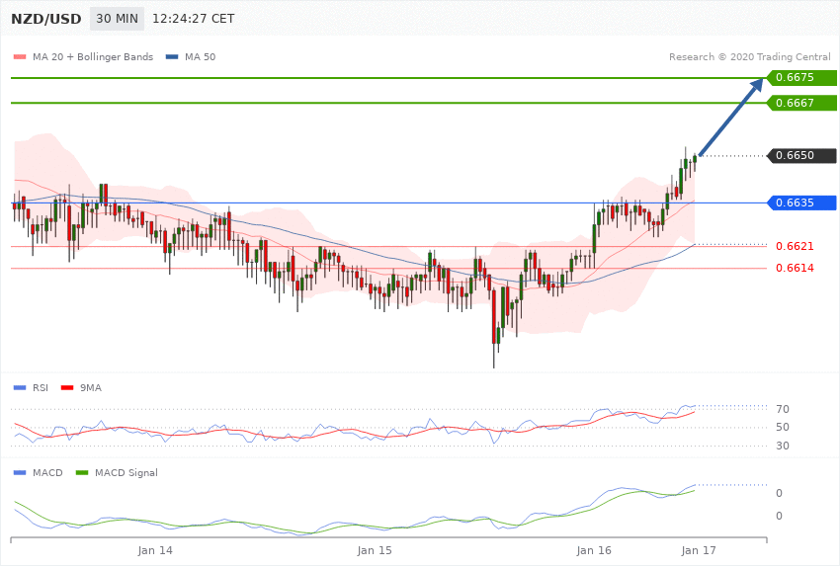The height and width of the screenshot is (569, 840).
Task: Click the green MACD Signal legend swatch
Action: 82,472
